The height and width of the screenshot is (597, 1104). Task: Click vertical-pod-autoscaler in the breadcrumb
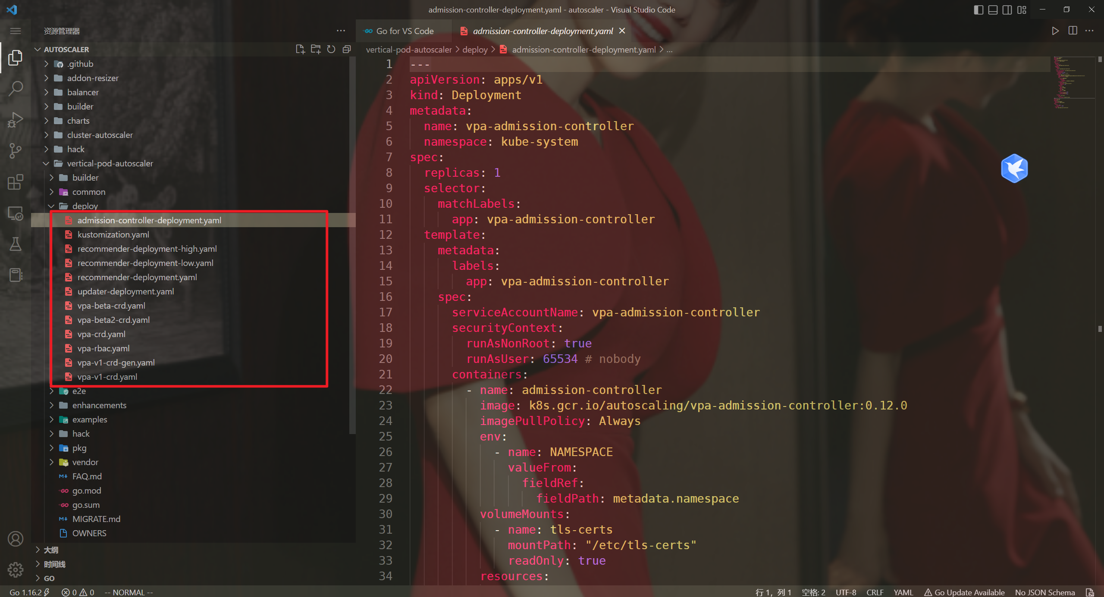[408, 50]
